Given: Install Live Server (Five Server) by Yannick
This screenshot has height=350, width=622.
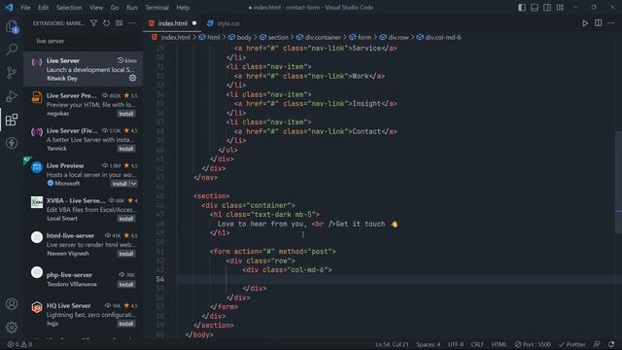Looking at the screenshot, I should point(126,149).
